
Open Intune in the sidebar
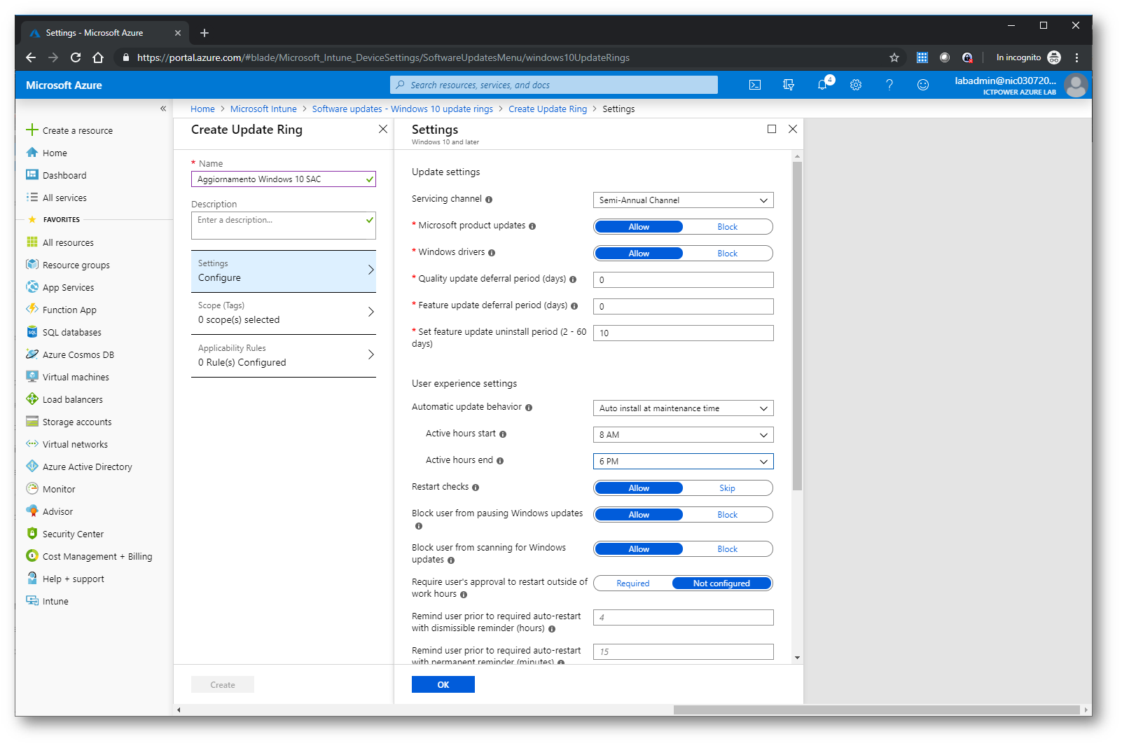(x=55, y=601)
